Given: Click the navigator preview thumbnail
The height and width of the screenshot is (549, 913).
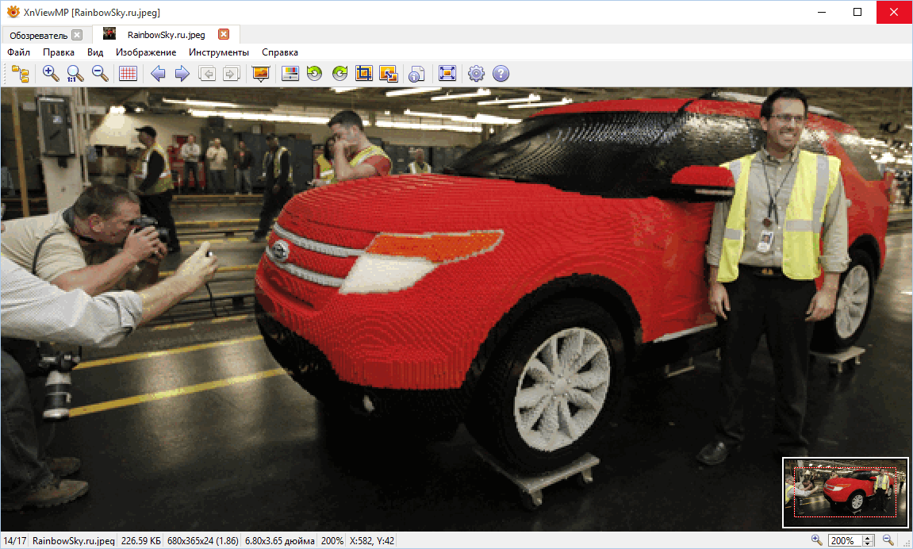Looking at the screenshot, I should coord(846,493).
